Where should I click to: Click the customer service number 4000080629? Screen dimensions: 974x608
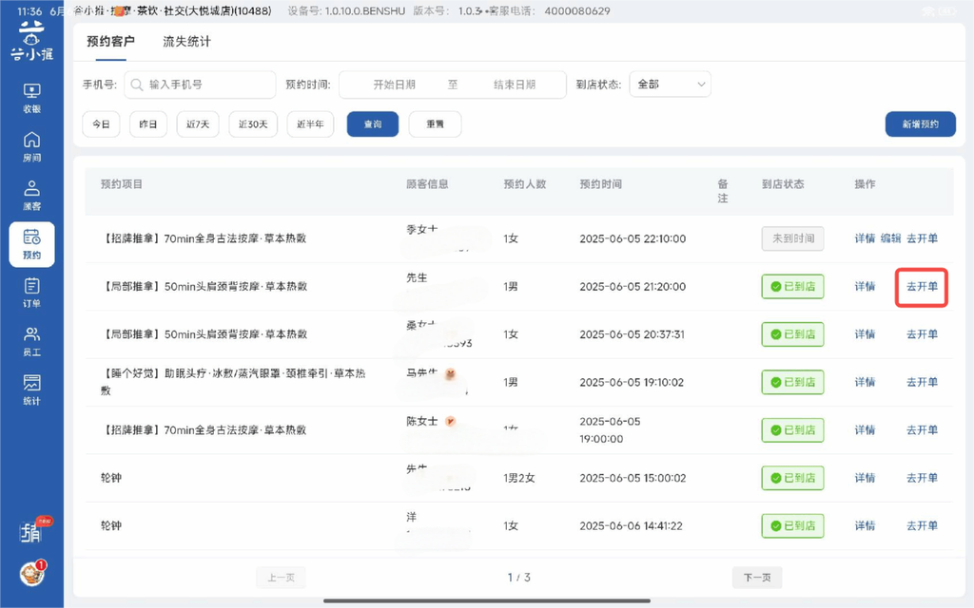[x=577, y=11]
